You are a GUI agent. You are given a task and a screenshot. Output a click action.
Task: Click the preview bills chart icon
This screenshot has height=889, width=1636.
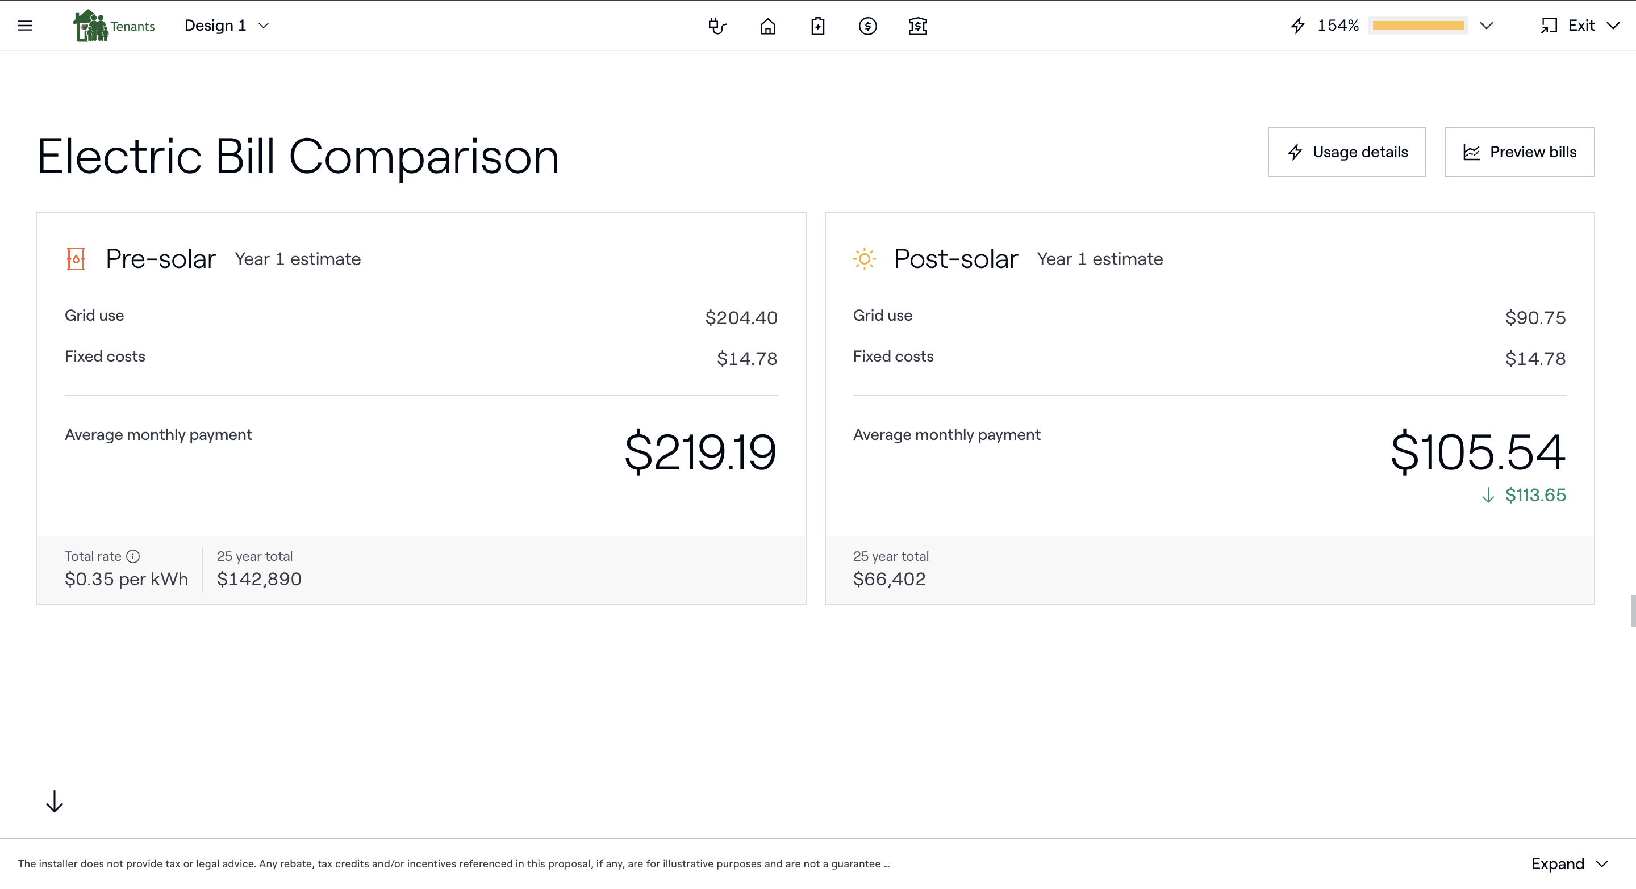click(x=1472, y=152)
